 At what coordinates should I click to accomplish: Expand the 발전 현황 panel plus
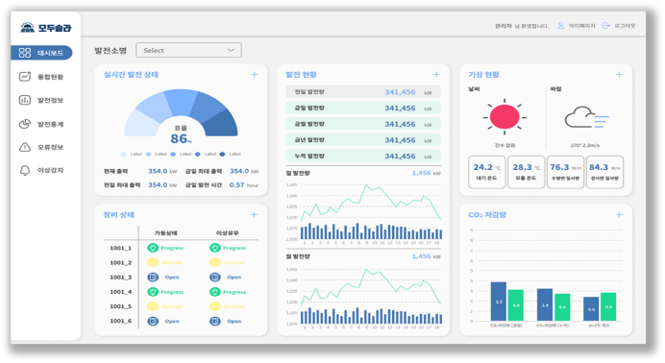tap(436, 75)
